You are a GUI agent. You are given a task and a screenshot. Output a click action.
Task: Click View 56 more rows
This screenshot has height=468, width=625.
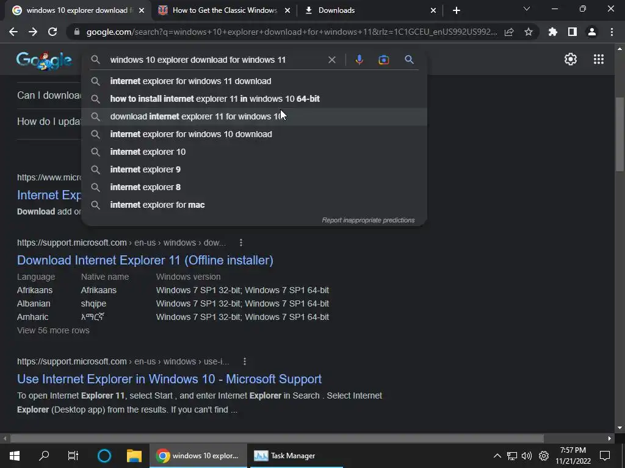[x=54, y=330]
